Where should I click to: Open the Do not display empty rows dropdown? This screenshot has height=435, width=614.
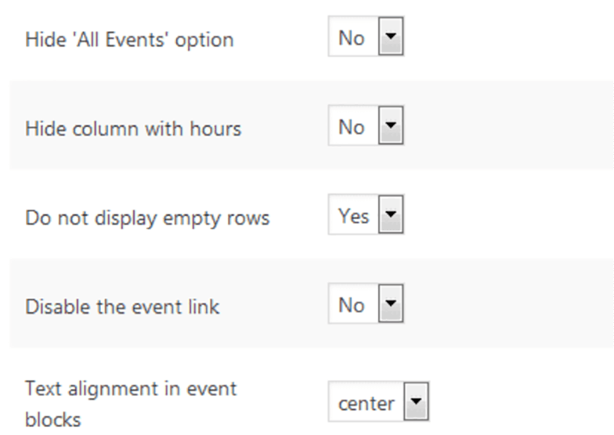(x=365, y=216)
